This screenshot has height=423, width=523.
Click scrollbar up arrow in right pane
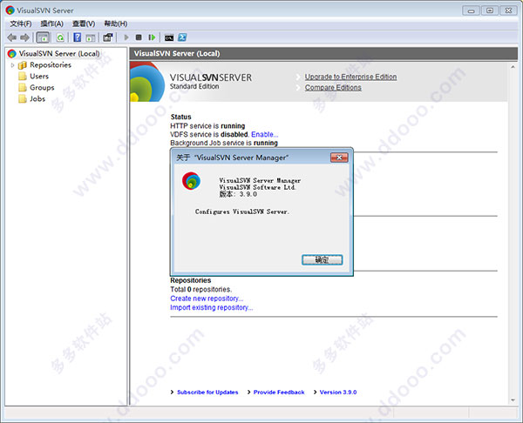point(513,67)
